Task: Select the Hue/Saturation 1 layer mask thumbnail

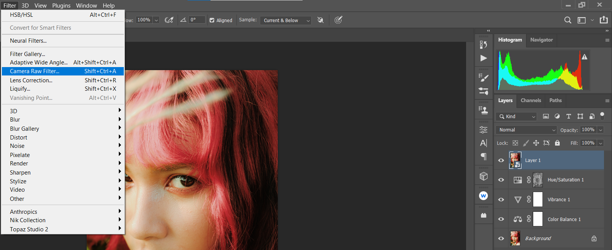Action: [538, 180]
